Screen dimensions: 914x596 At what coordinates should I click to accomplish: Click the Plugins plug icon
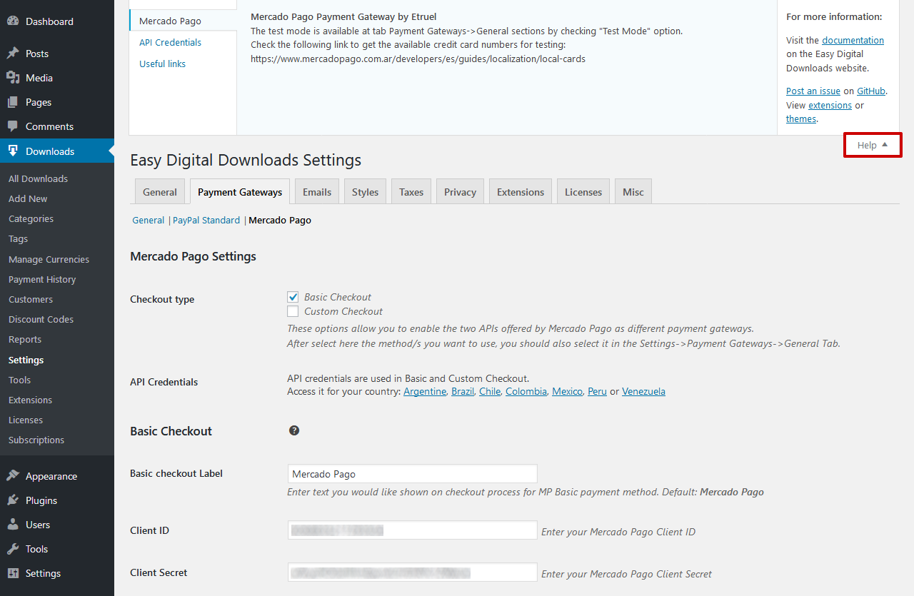[13, 500]
